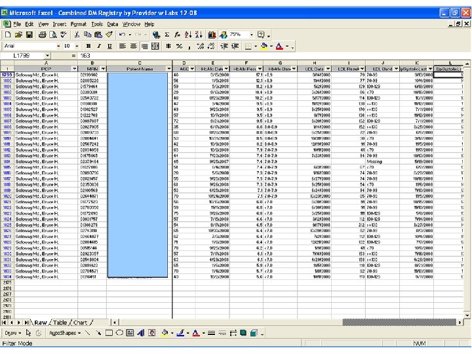Click the Copy icon in the toolbar
Viewport: 472px width, 354px height.
(x=88, y=35)
